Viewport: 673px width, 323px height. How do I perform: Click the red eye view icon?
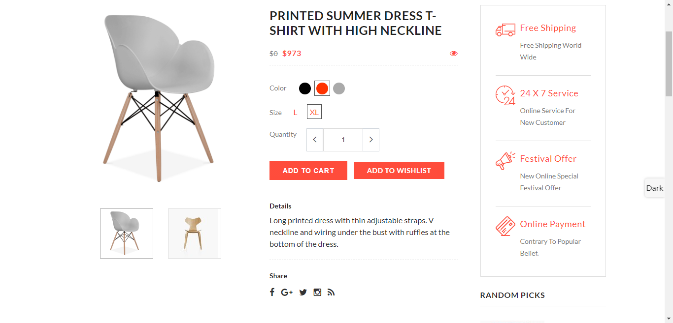[454, 54]
